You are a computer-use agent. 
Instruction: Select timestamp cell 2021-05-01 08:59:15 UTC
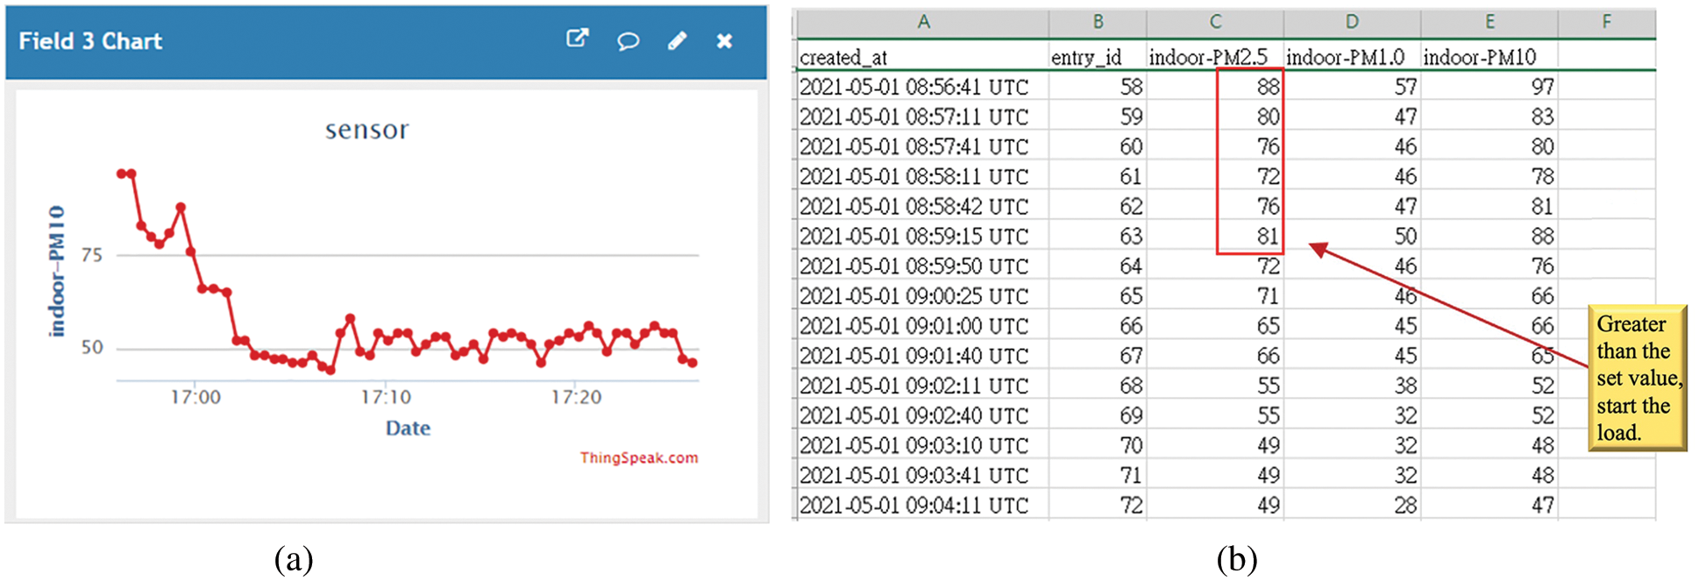pos(922,236)
